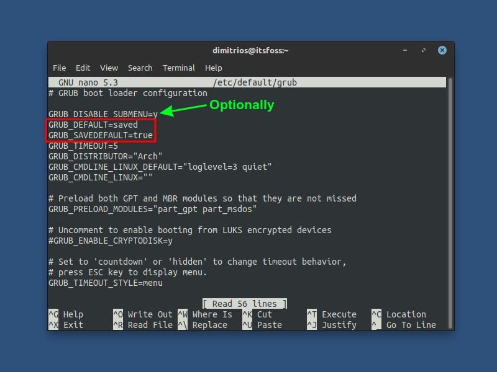This screenshot has width=497, height=372.
Task: Click the Read 56 lines status message
Action: pos(244,303)
